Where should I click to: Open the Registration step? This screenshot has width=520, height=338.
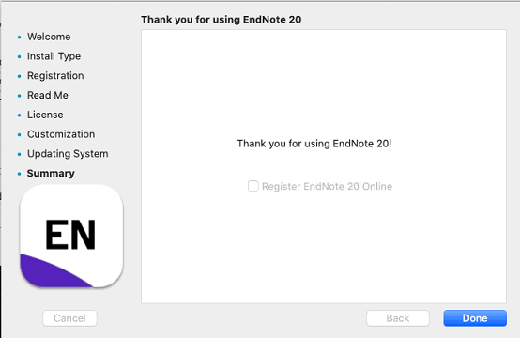[x=55, y=76]
